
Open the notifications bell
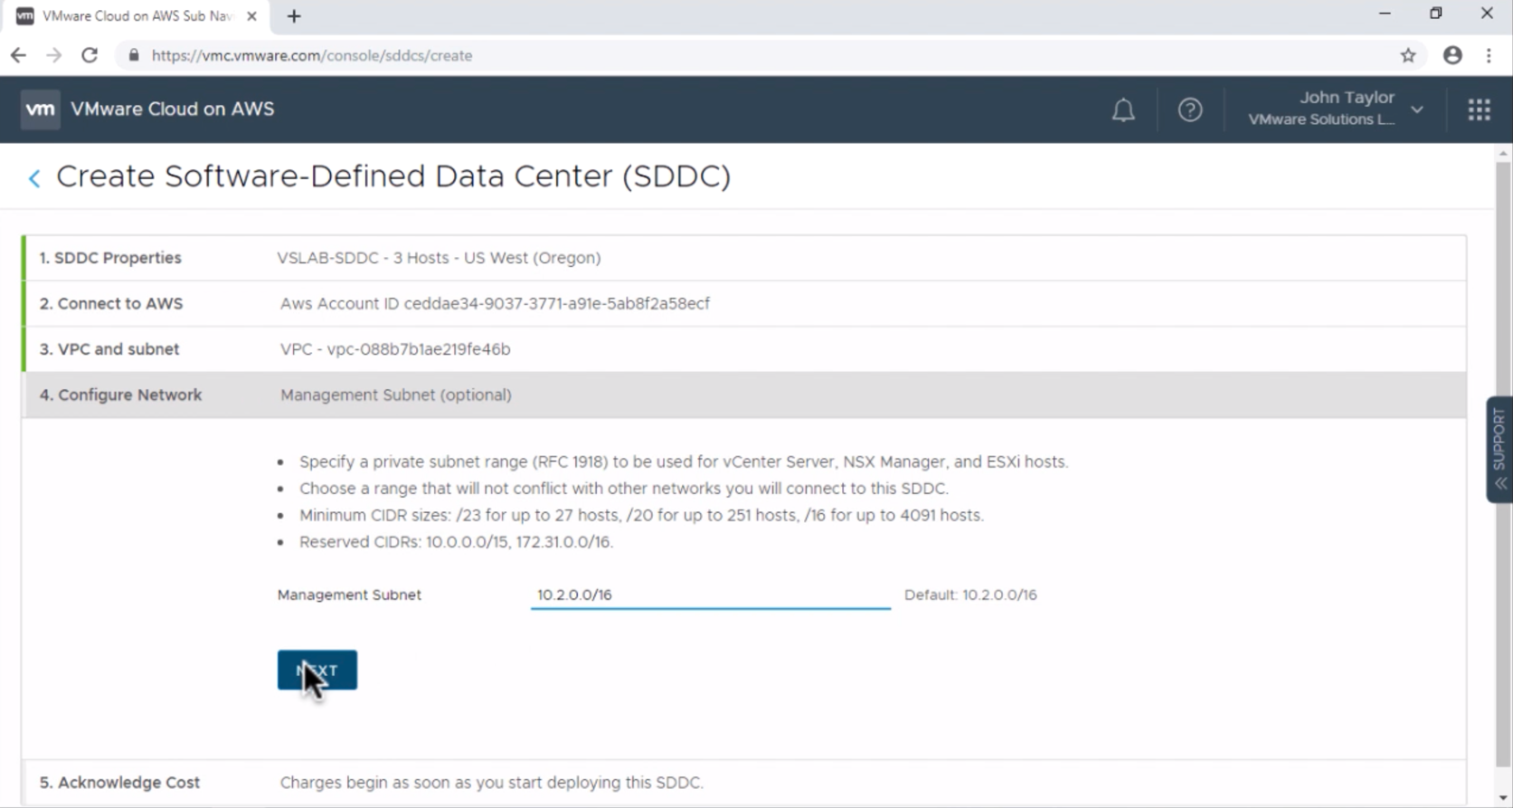pos(1123,109)
